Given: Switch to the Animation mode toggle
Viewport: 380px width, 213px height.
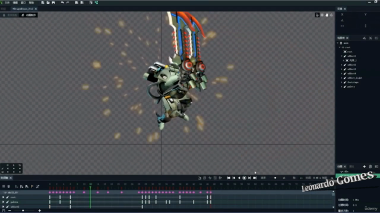Looking at the screenshot, I should [28, 15].
